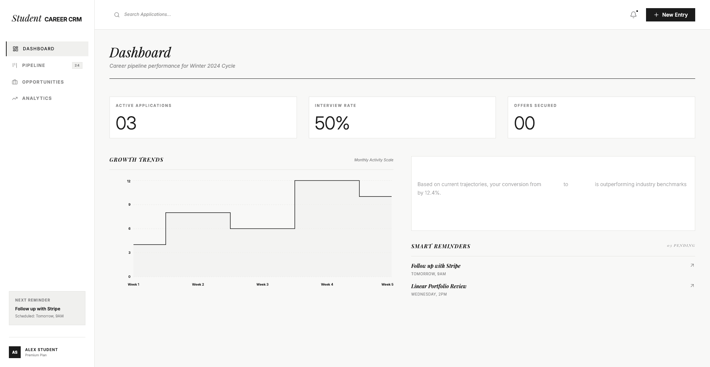Open arrow icon for Linear Portfolio Review

[692, 286]
